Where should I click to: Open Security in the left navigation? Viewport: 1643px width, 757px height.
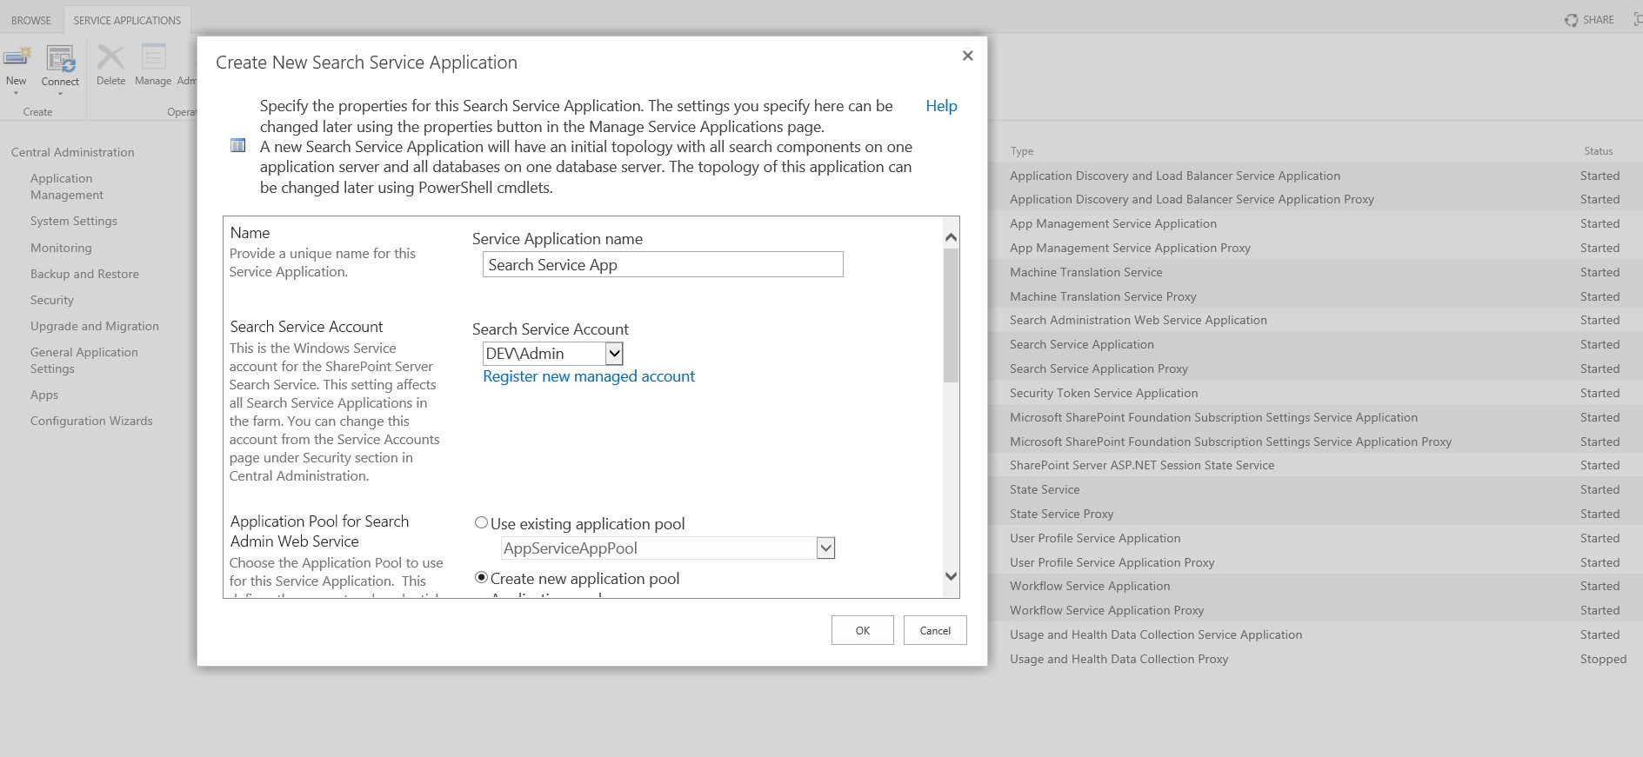(52, 300)
